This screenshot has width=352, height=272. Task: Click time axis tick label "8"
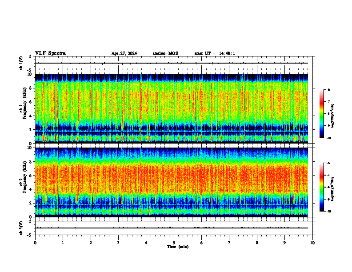coord(257,243)
